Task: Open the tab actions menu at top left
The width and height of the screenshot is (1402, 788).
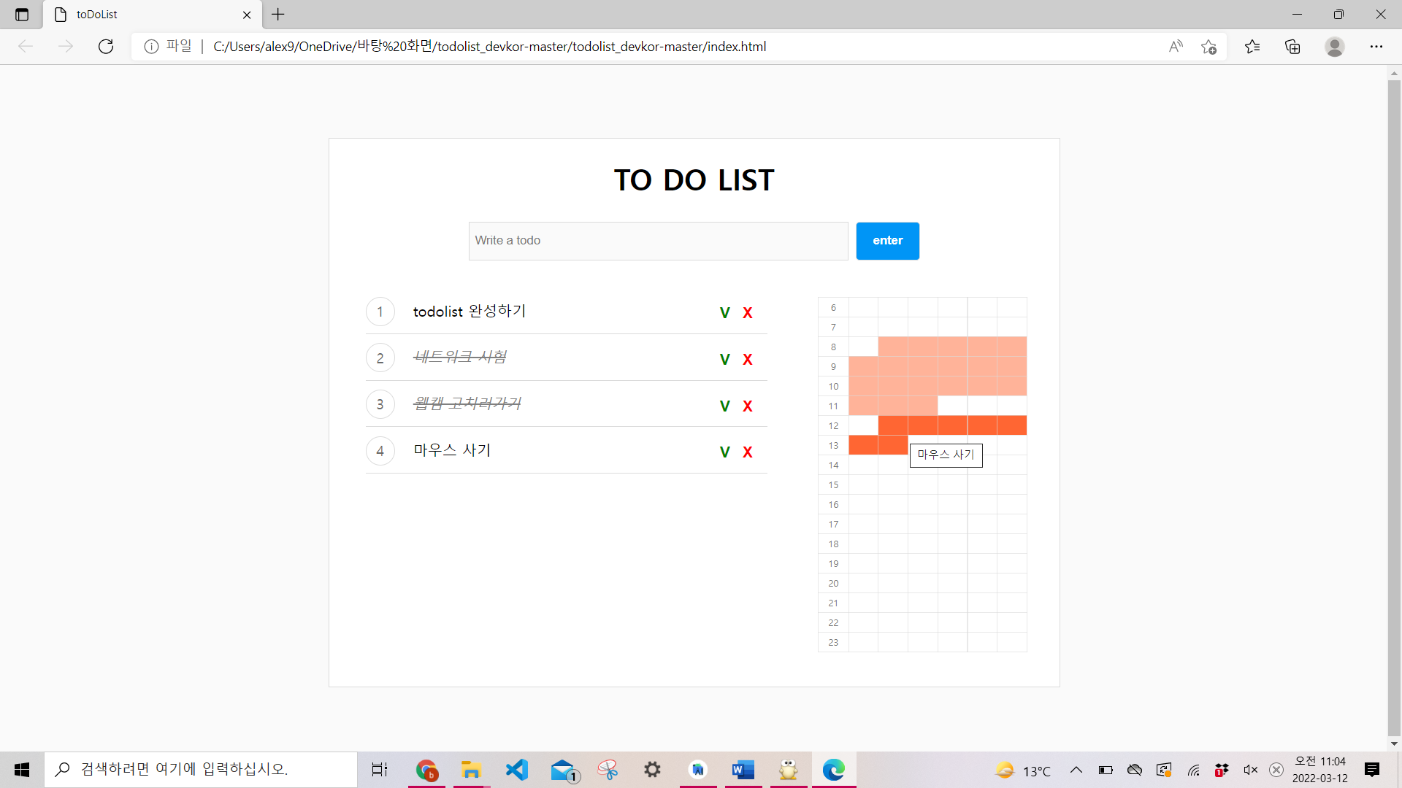Action: [21, 14]
